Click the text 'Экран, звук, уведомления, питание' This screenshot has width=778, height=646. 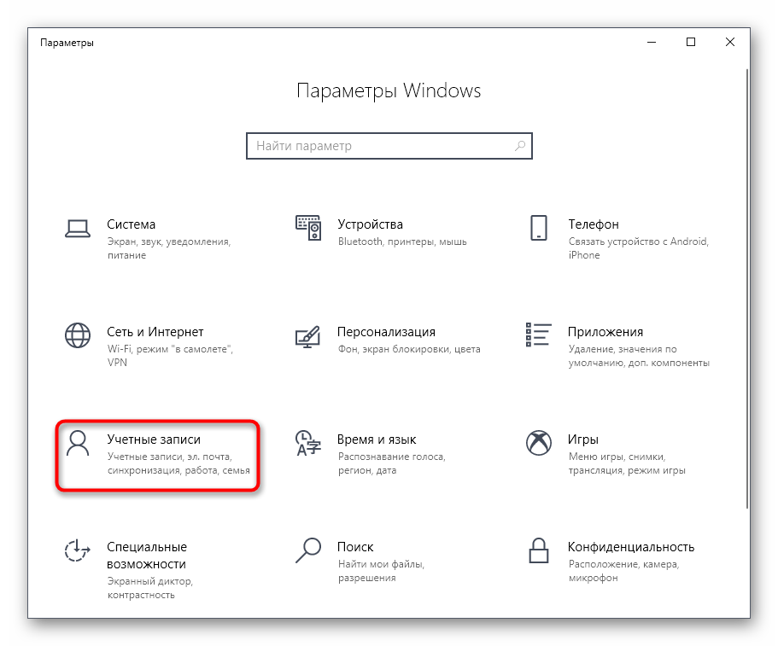click(169, 248)
